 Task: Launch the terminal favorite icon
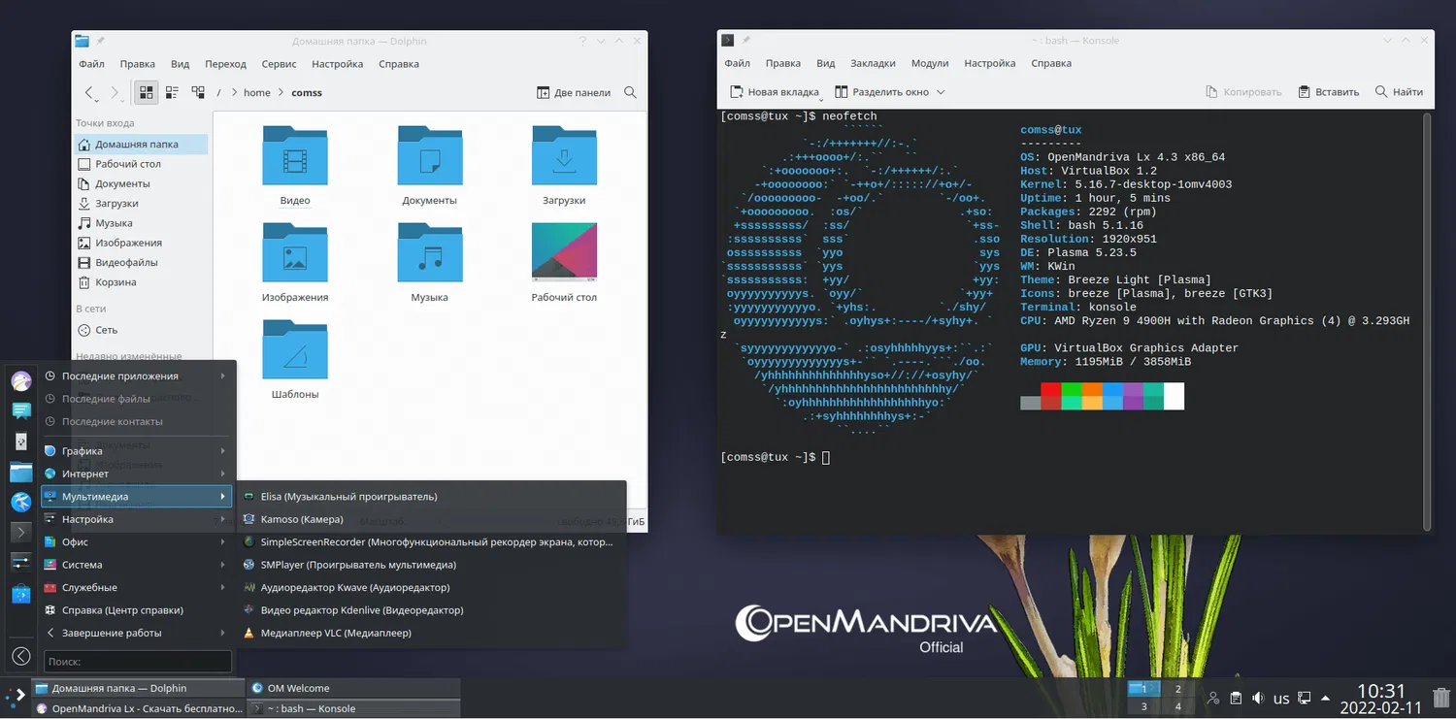click(21, 532)
